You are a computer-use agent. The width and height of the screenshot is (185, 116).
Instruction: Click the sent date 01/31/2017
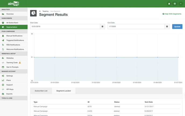pos(149,106)
